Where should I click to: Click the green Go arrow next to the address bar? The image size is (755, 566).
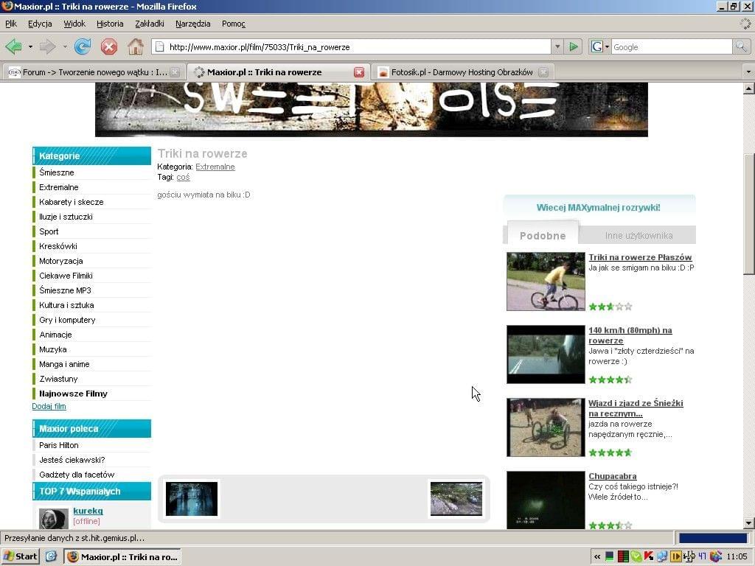tap(574, 46)
